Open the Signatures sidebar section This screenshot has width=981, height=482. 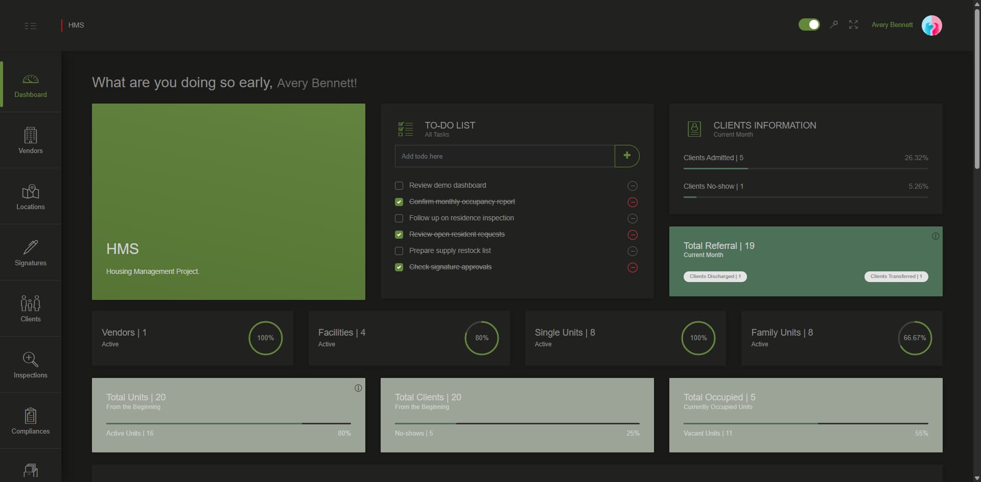[31, 252]
